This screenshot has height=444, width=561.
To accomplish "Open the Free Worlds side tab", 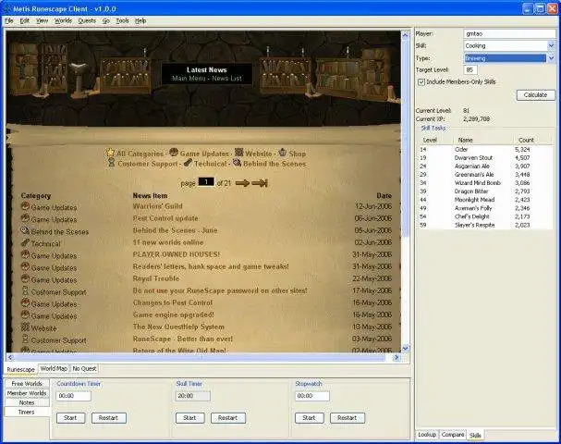I will (27, 384).
